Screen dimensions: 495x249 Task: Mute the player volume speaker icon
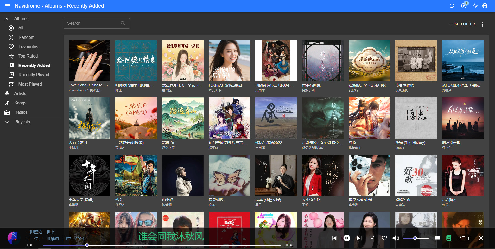tap(396, 238)
